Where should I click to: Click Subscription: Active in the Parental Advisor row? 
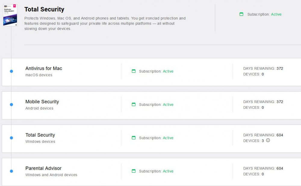(x=156, y=171)
